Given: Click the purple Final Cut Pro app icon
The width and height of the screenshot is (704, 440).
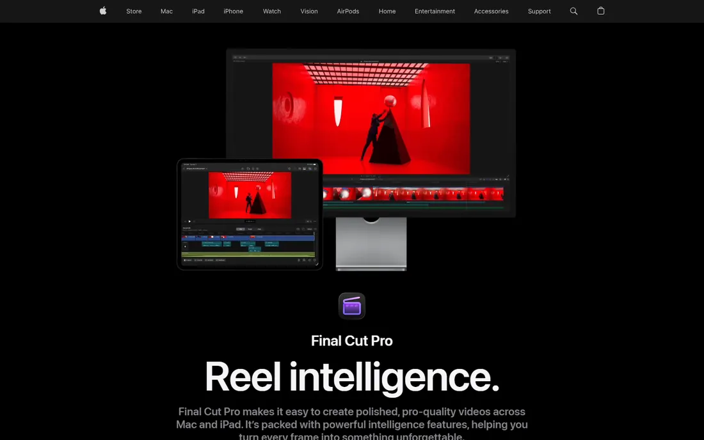Looking at the screenshot, I should tap(351, 306).
